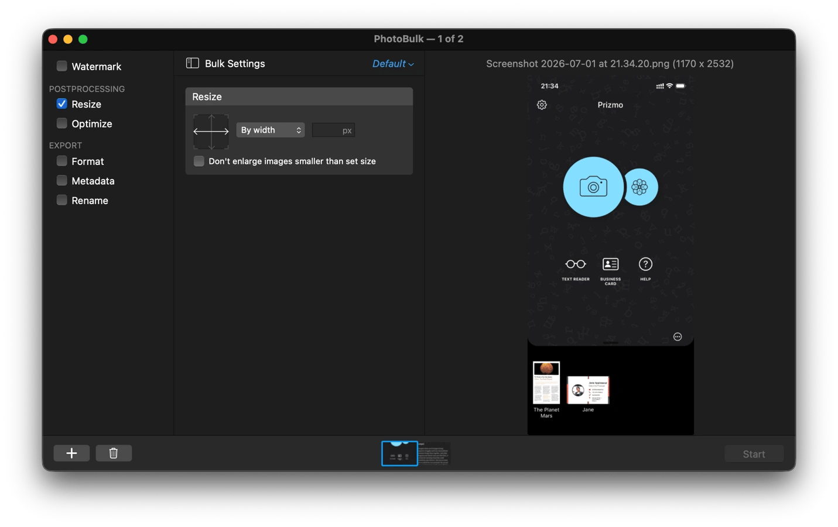Toggle the Bulk Settings sidebar panel icon
Viewport: 838px width, 527px height.
pos(193,63)
